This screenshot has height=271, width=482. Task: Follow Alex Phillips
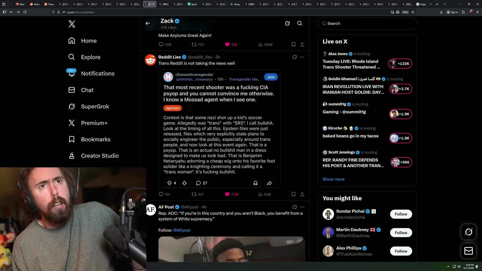401,251
